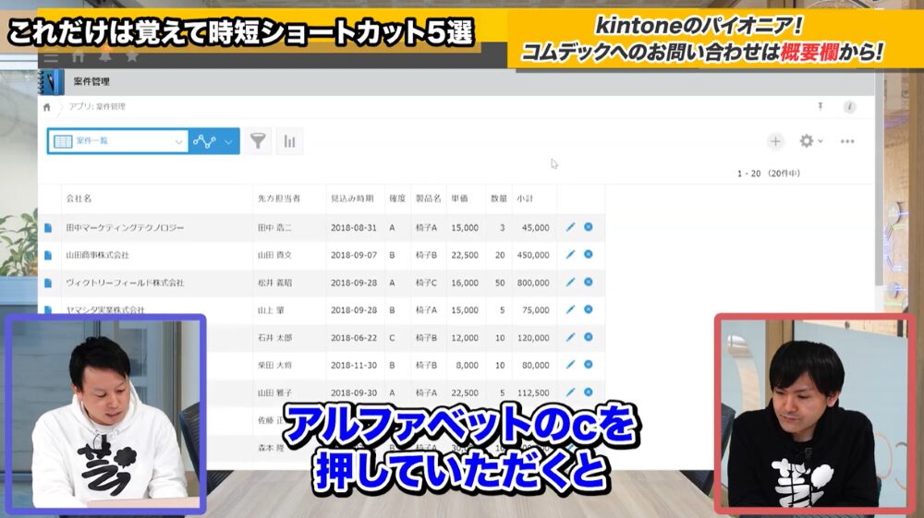Viewport: 924px width, 518px height.
Task: Edit the 山上 肇 row
Action: tap(570, 309)
